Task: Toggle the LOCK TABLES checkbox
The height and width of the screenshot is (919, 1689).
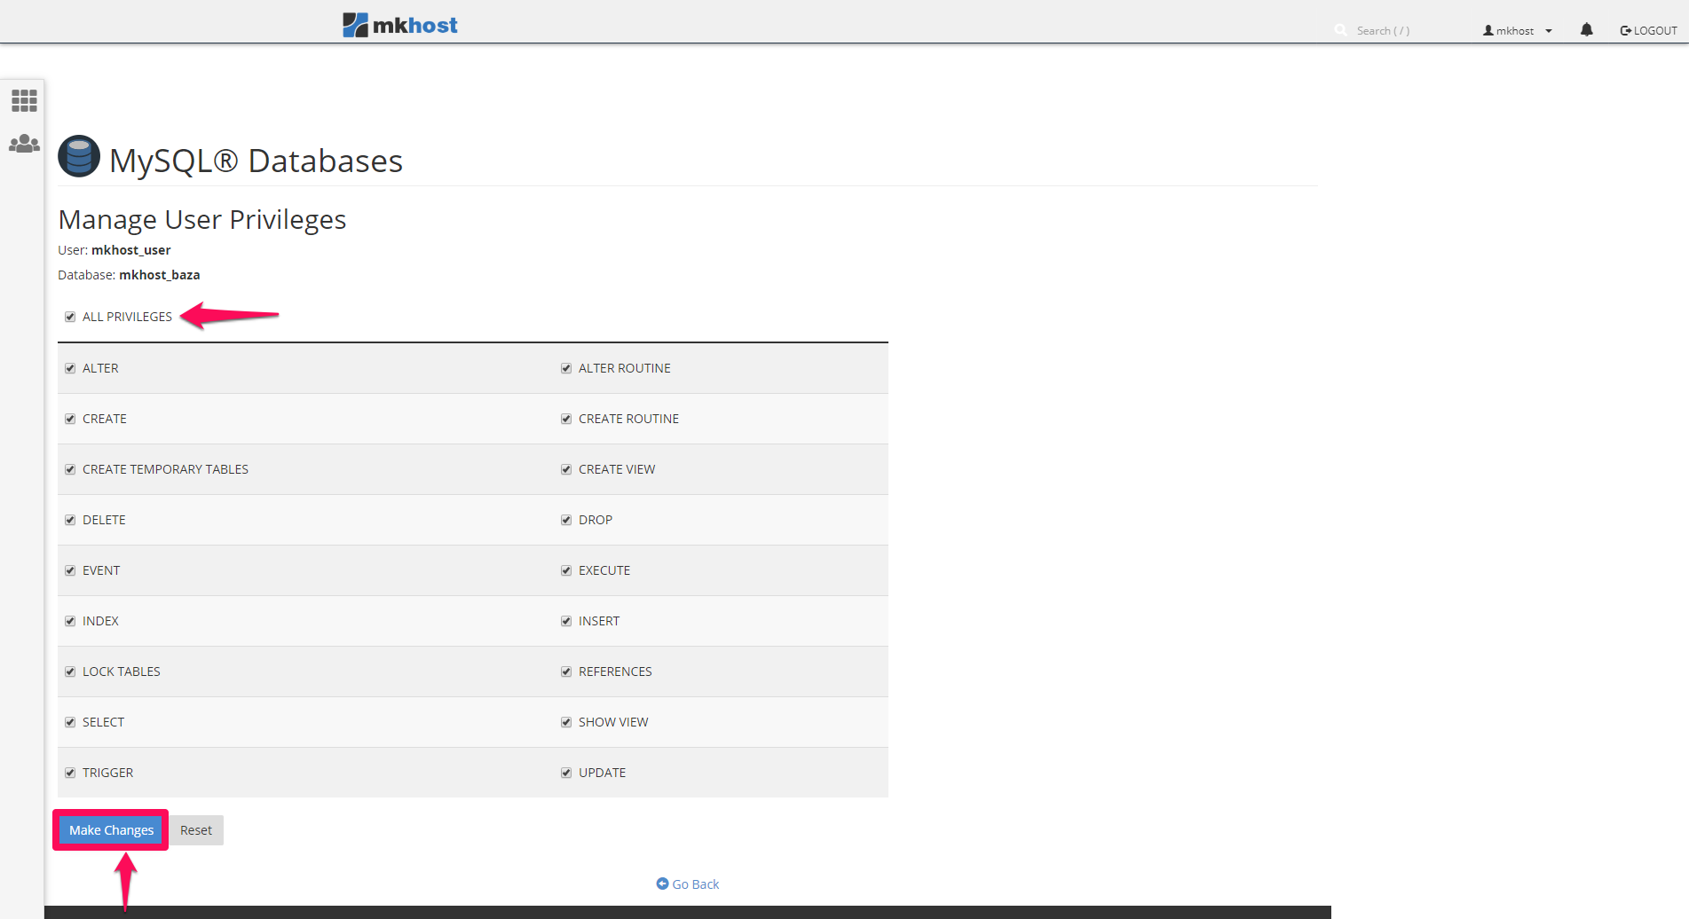Action: [70, 672]
